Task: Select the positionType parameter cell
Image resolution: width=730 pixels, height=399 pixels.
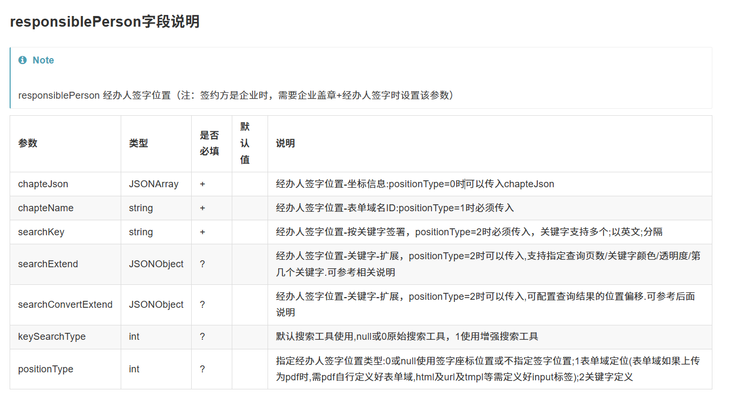Action: [45, 369]
